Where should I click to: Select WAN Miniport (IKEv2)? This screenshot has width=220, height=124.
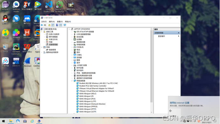click(x=88, y=94)
